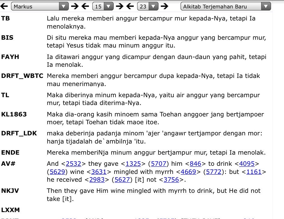Open Strong's number 5629 link

coord(57,172)
